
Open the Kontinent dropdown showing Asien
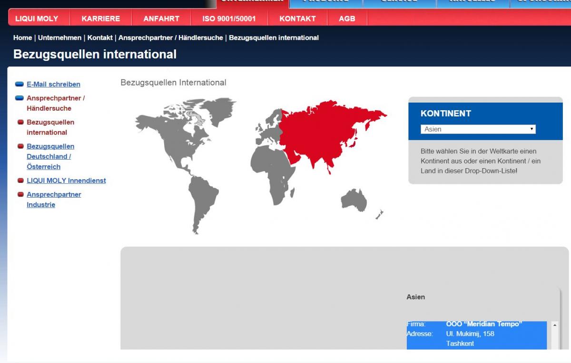pyautogui.click(x=478, y=129)
